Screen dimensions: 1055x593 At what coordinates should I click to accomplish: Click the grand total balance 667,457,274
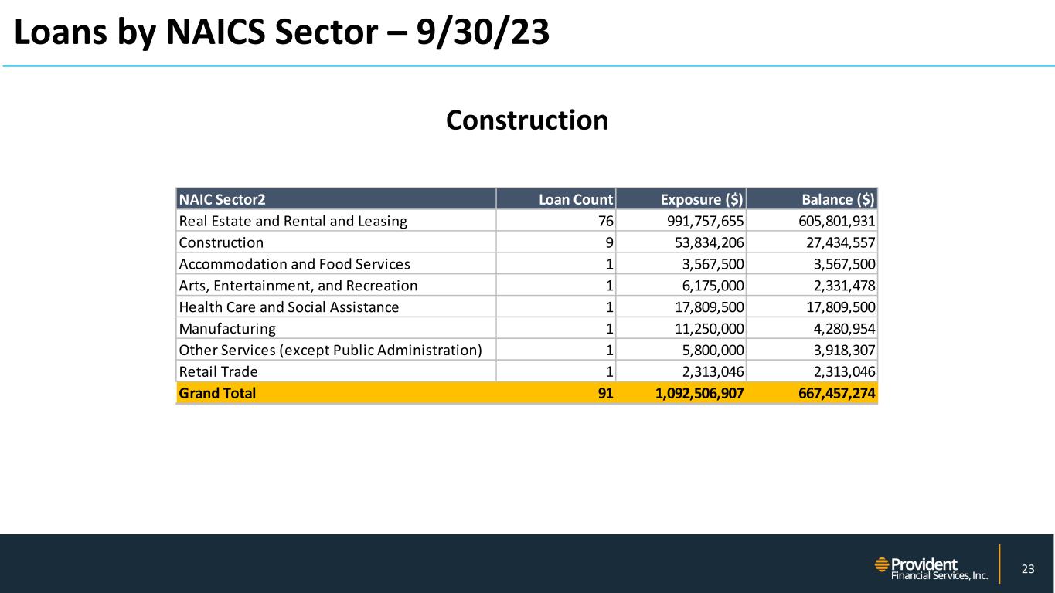click(829, 393)
